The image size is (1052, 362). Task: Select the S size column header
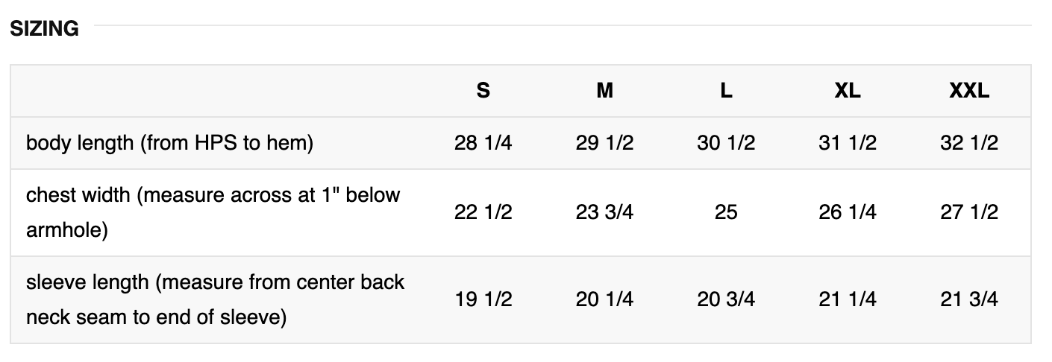pos(483,91)
